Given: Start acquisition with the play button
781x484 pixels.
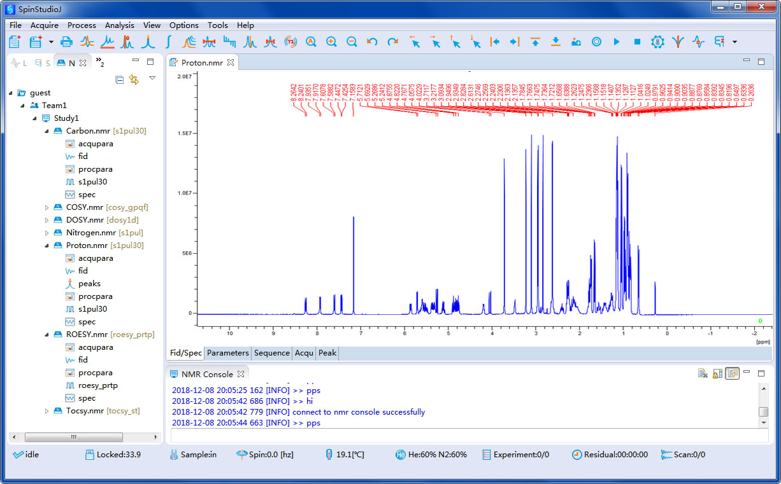Looking at the screenshot, I should [617, 42].
